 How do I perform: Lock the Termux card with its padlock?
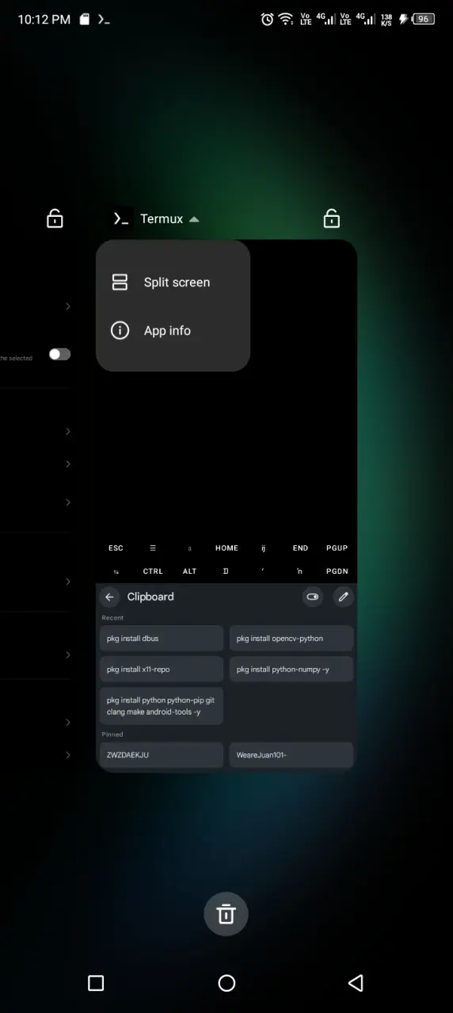(332, 218)
